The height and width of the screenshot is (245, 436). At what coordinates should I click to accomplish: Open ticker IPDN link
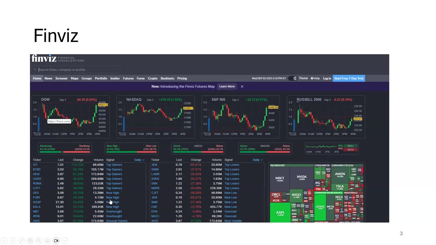36,216
